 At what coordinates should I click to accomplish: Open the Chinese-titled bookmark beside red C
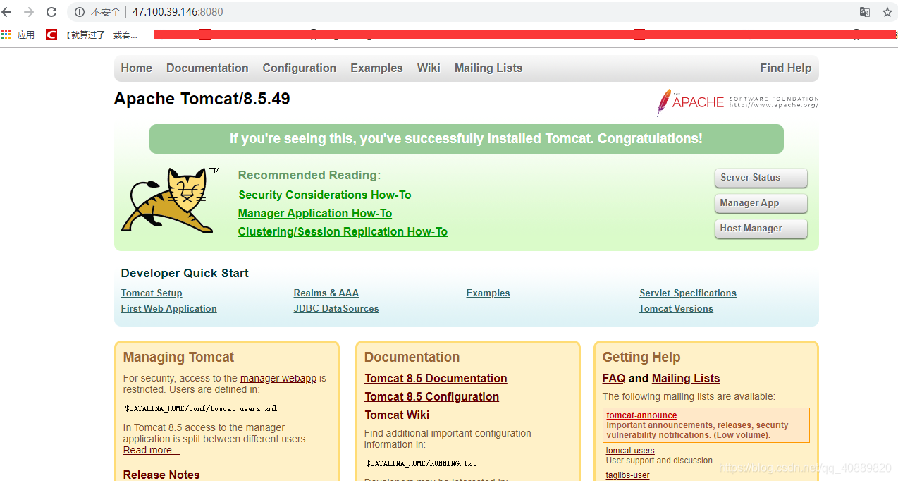tap(102, 35)
